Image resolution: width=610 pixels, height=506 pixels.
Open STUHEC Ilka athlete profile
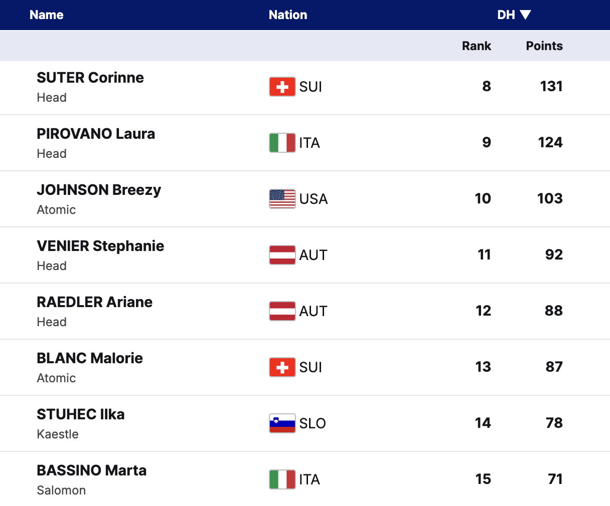tap(81, 414)
